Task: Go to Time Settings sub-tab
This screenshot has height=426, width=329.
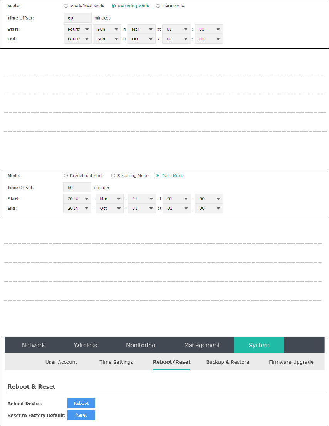Action: point(116,362)
